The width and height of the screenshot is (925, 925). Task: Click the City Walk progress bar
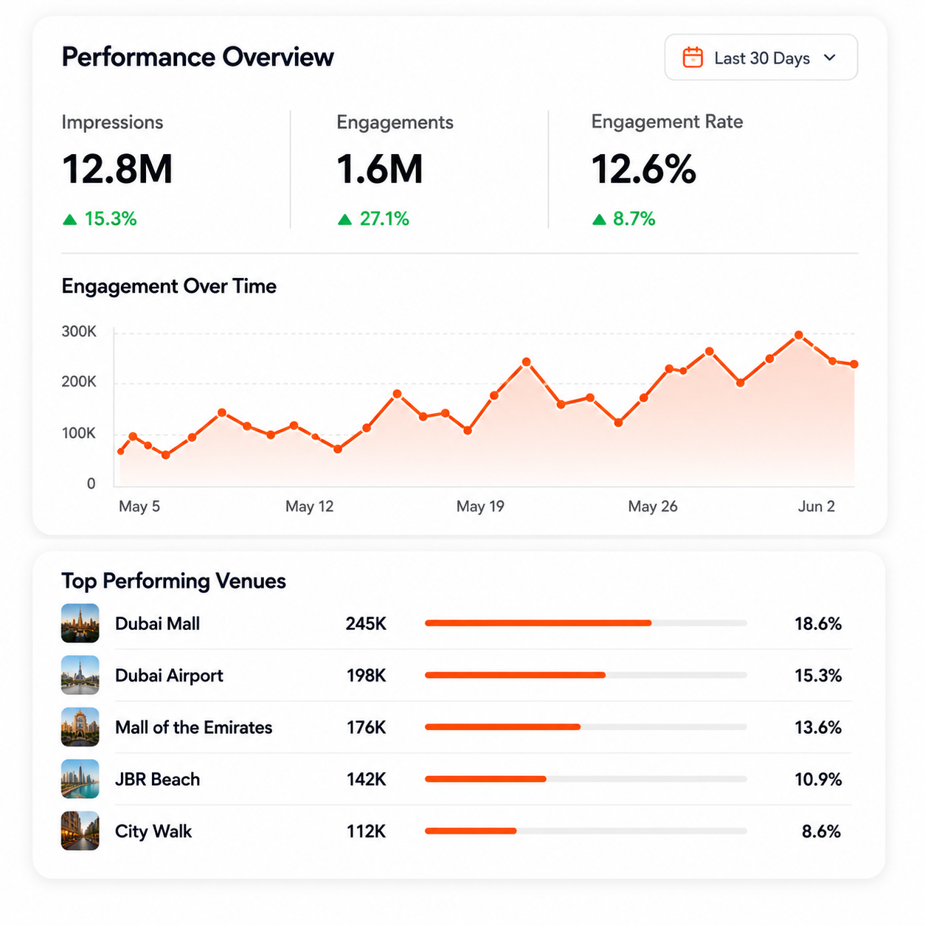pos(586,831)
